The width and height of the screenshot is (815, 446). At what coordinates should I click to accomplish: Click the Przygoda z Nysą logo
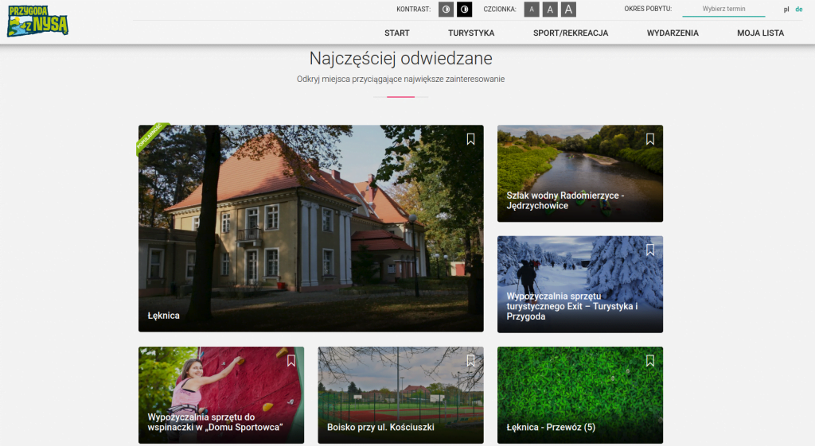coord(37,21)
